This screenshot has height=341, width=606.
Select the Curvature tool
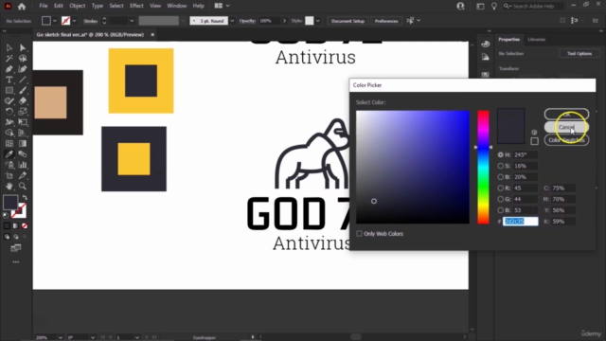[23, 69]
